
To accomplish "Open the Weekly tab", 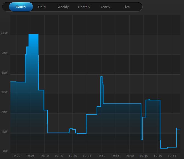I will [x=63, y=7].
